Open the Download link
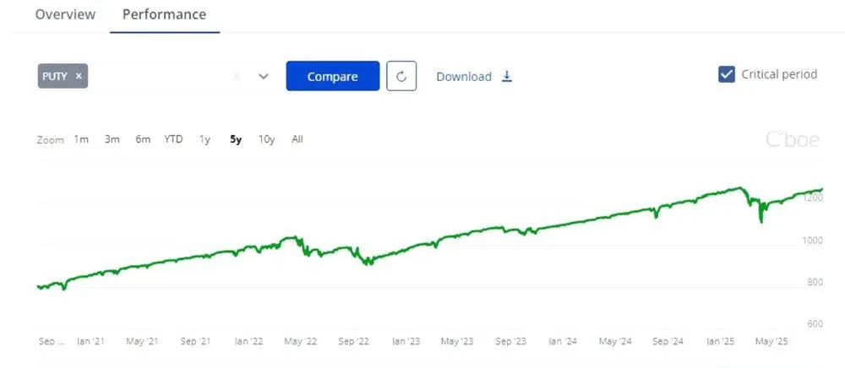The width and height of the screenshot is (845, 368). [464, 77]
